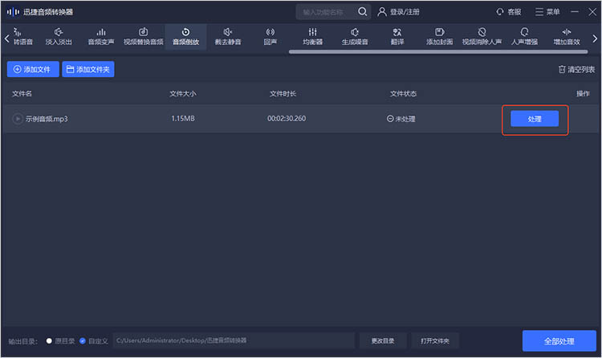Click the 更改目录 change directory button
The image size is (602, 358).
point(383,340)
